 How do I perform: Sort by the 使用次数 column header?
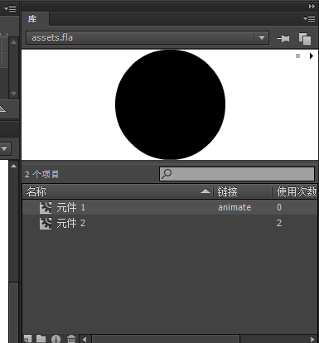(x=296, y=191)
